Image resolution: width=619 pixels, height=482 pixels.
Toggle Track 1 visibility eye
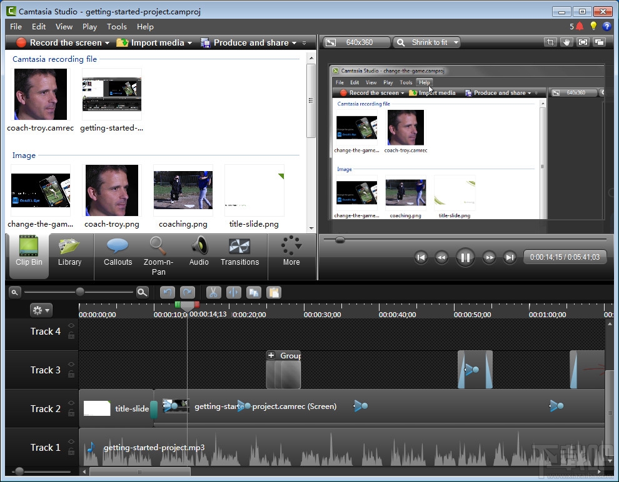click(71, 441)
